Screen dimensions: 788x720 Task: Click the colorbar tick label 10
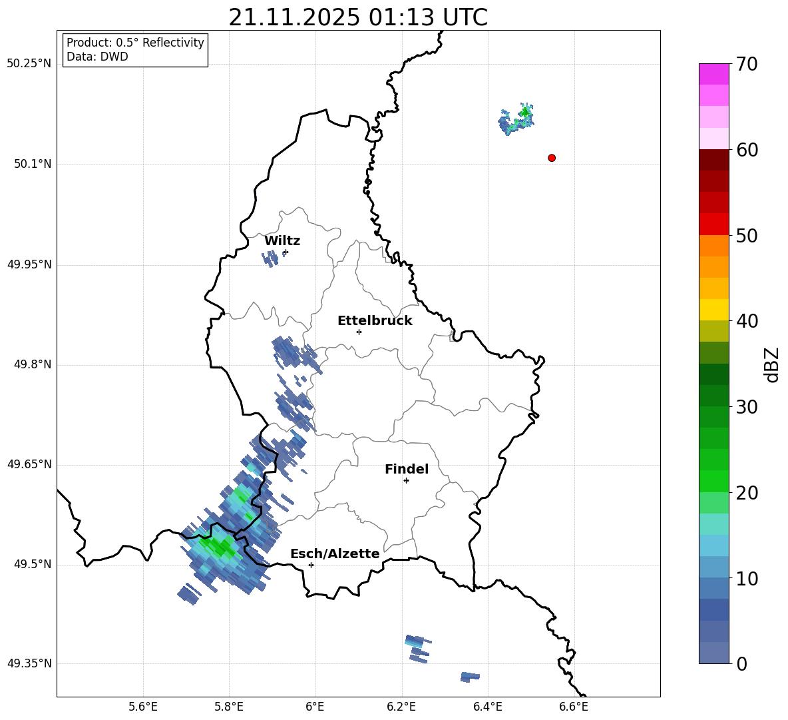[x=747, y=578]
